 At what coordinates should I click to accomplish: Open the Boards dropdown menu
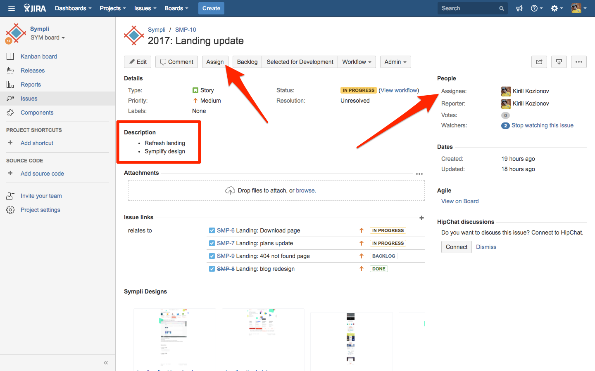click(x=176, y=8)
